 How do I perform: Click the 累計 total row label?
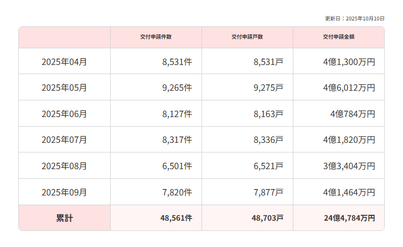(x=64, y=218)
